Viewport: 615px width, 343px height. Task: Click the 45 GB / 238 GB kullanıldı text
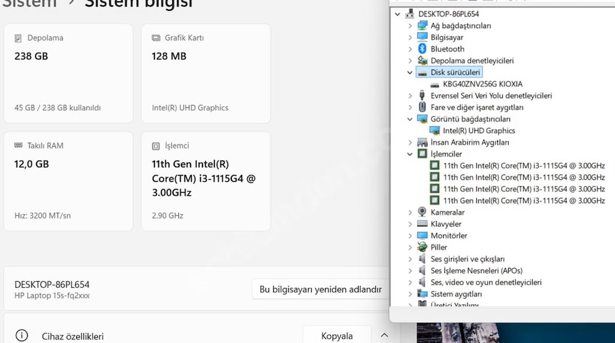point(58,108)
